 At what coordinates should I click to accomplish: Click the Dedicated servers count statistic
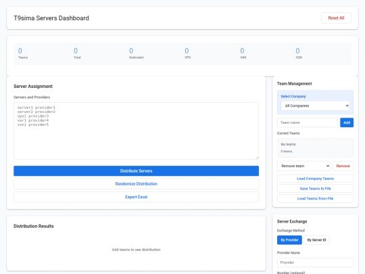[x=136, y=53]
